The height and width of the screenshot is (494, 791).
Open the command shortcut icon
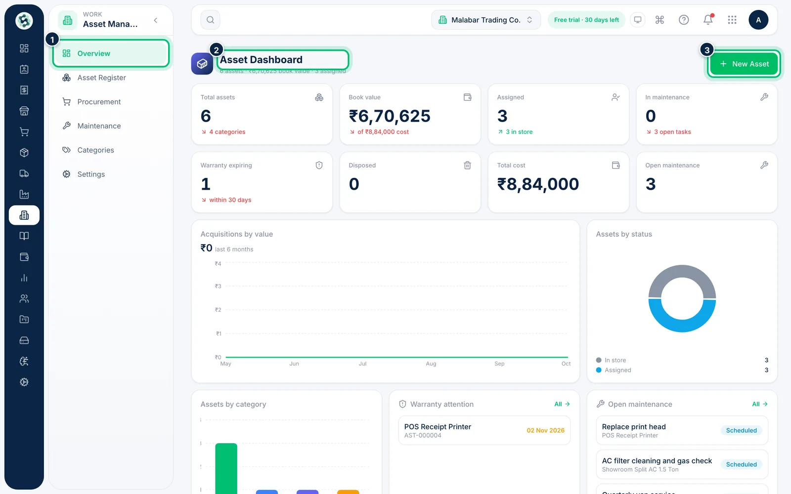click(x=659, y=20)
